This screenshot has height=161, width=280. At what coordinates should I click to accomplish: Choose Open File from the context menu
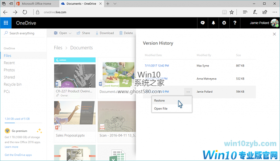point(172,108)
